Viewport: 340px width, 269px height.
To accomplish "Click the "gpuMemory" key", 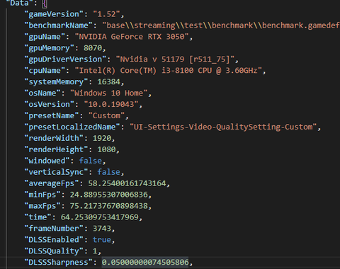I will 49,48.
